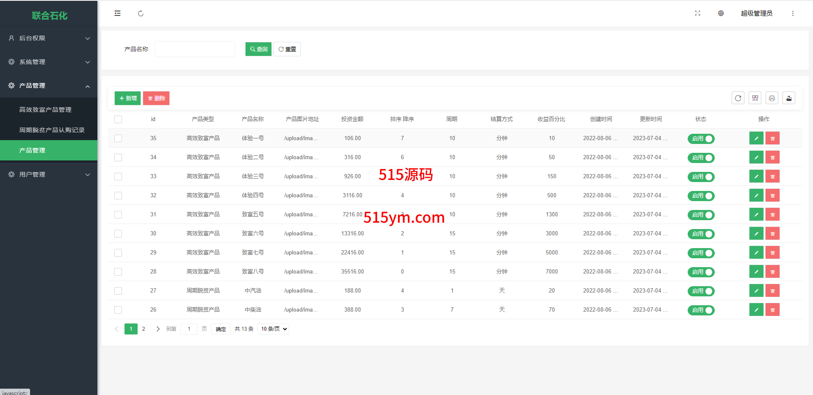
Task: Click the print table icon
Action: (772, 98)
